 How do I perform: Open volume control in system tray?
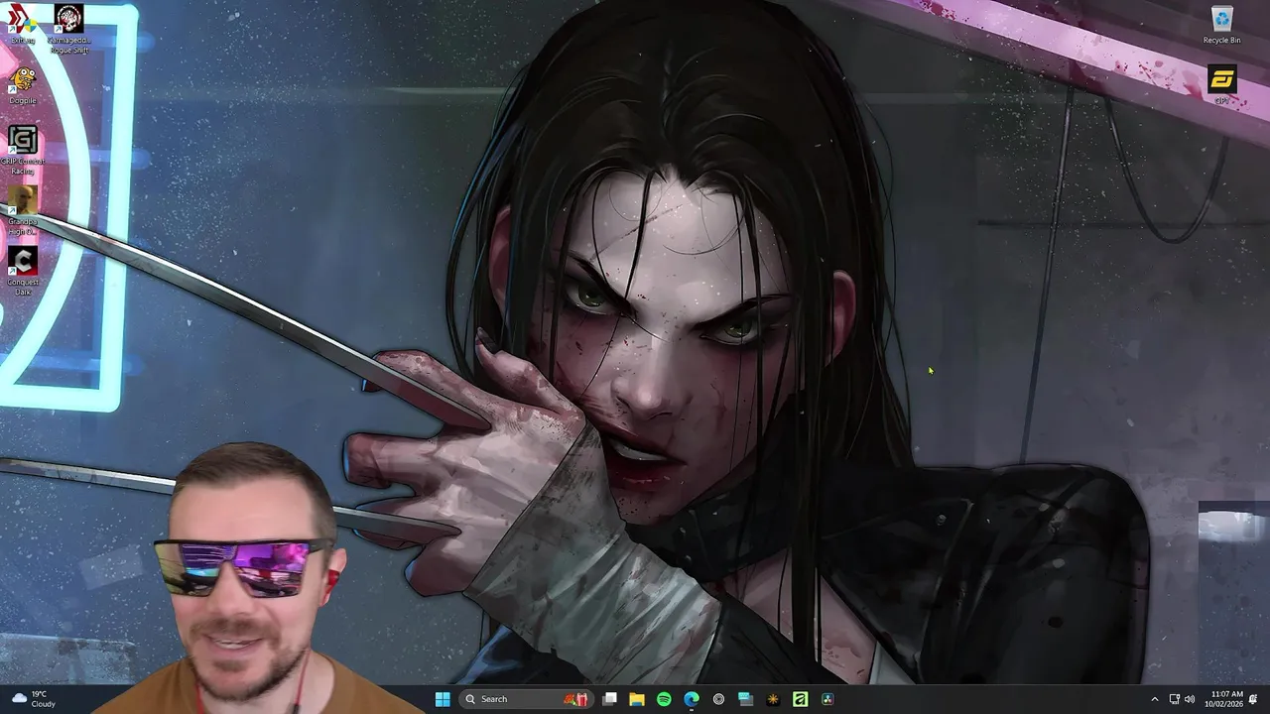pos(1189,699)
